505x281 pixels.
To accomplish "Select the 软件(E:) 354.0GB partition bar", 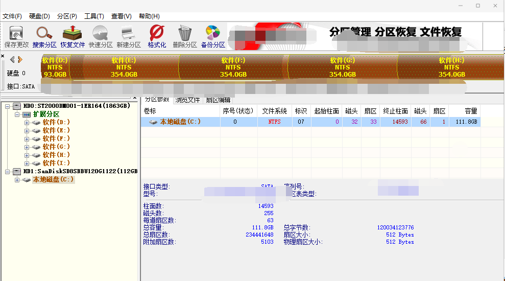I will pos(124,67).
